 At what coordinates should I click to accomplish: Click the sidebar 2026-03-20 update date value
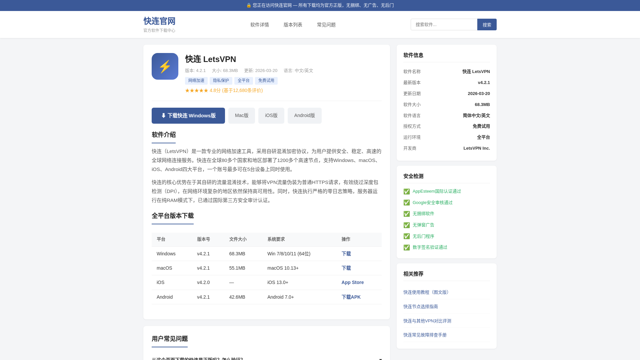coord(479,94)
